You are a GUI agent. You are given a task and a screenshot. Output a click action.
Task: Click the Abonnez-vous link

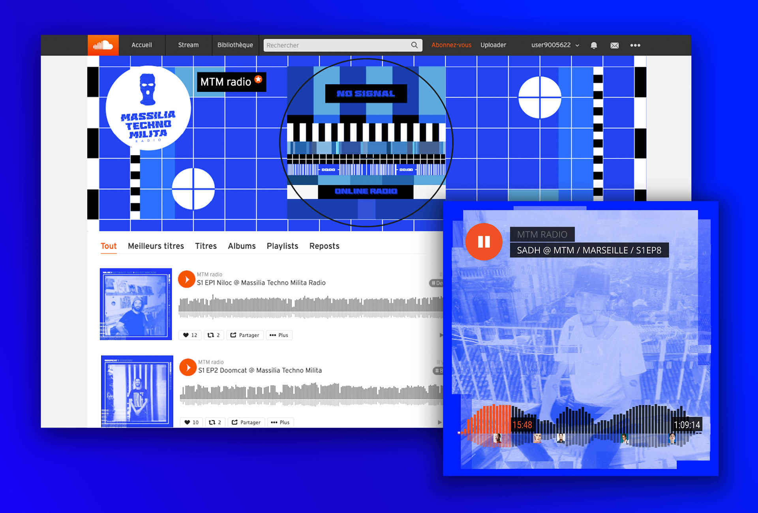click(451, 45)
